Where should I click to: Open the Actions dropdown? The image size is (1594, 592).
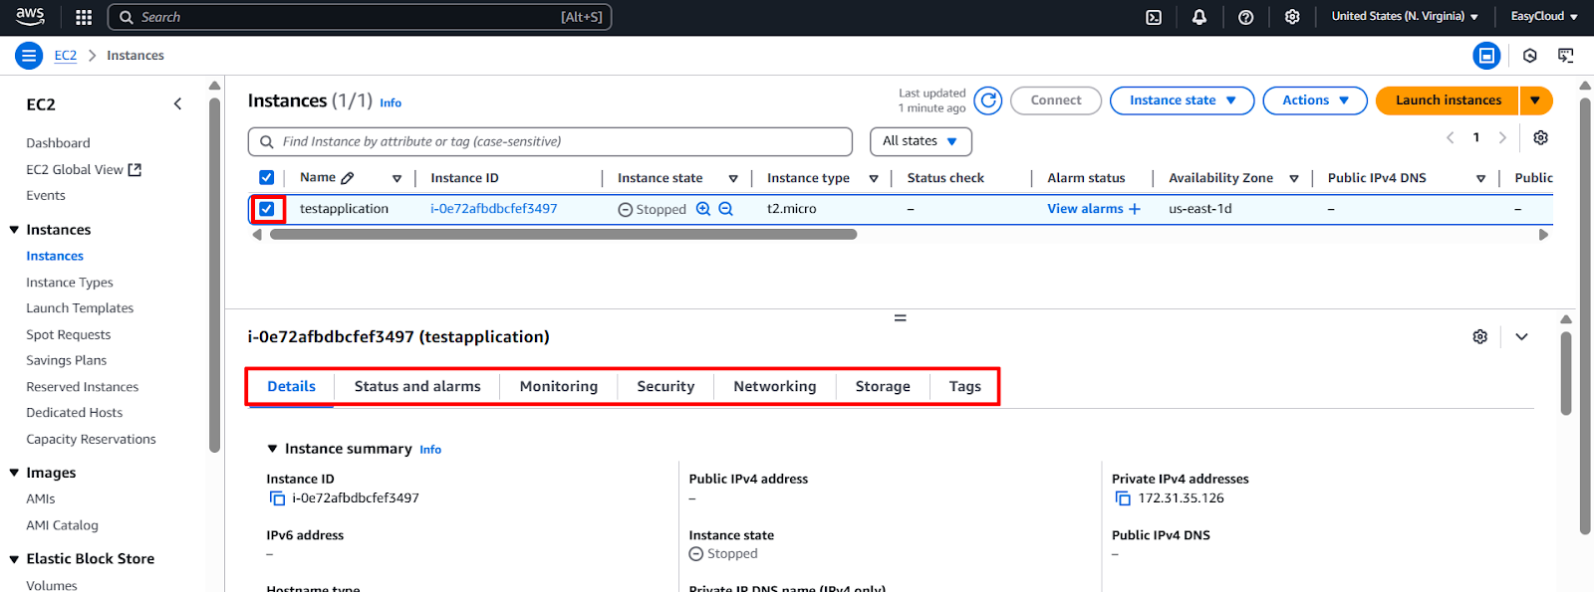click(1315, 100)
